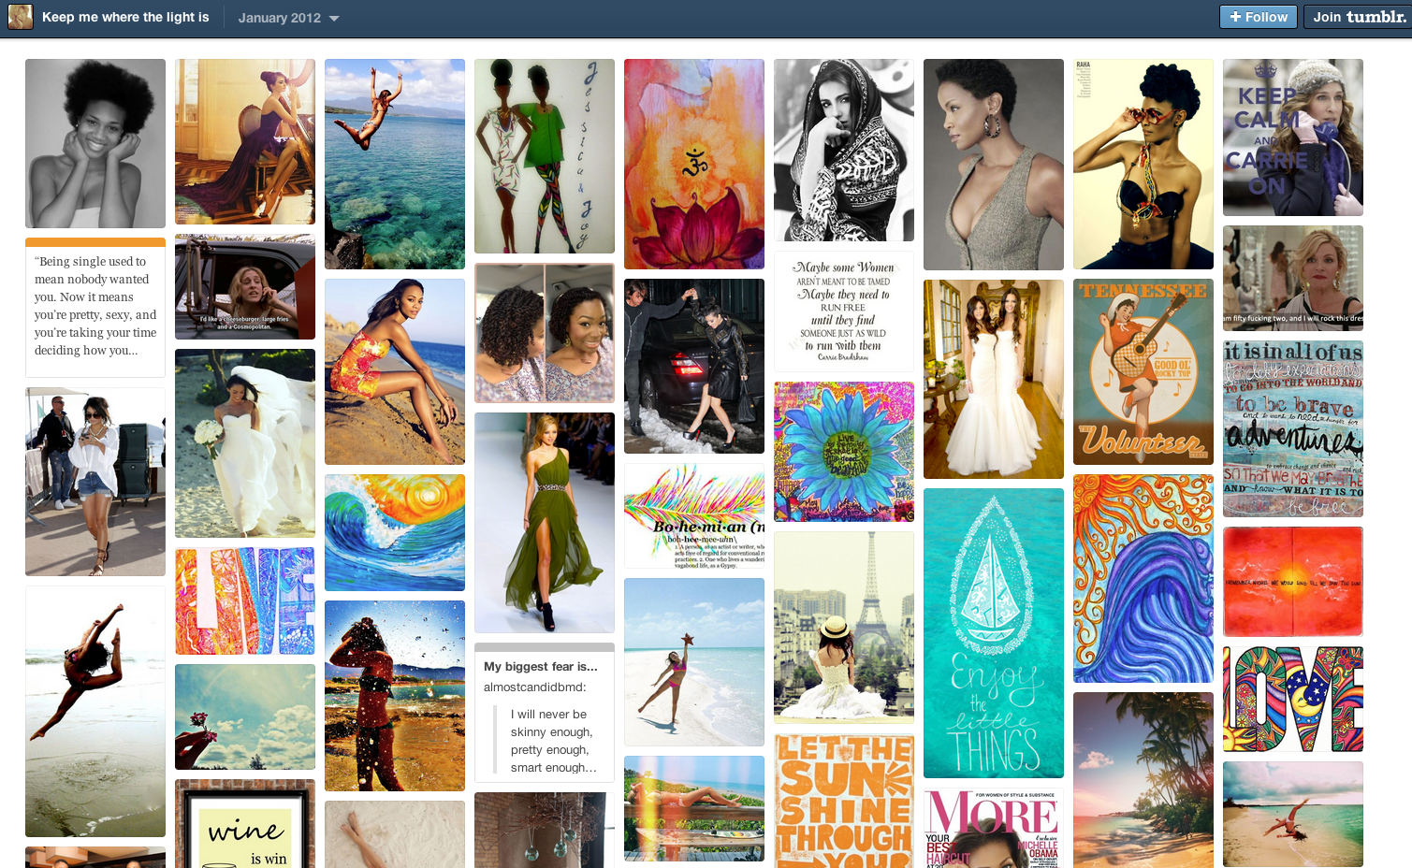Open the blue sunflower 'Live' doodle post

(x=843, y=451)
